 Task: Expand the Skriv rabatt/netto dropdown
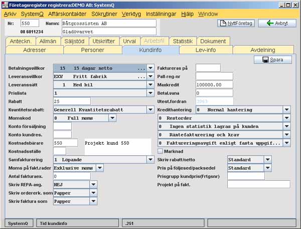pos(268,160)
